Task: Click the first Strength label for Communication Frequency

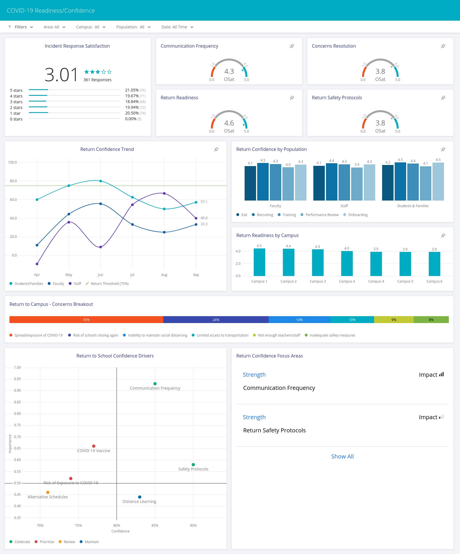Action: (x=254, y=374)
